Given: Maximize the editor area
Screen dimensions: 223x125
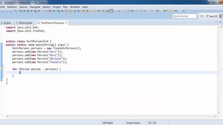Looking at the screenshot, I should [220, 22].
